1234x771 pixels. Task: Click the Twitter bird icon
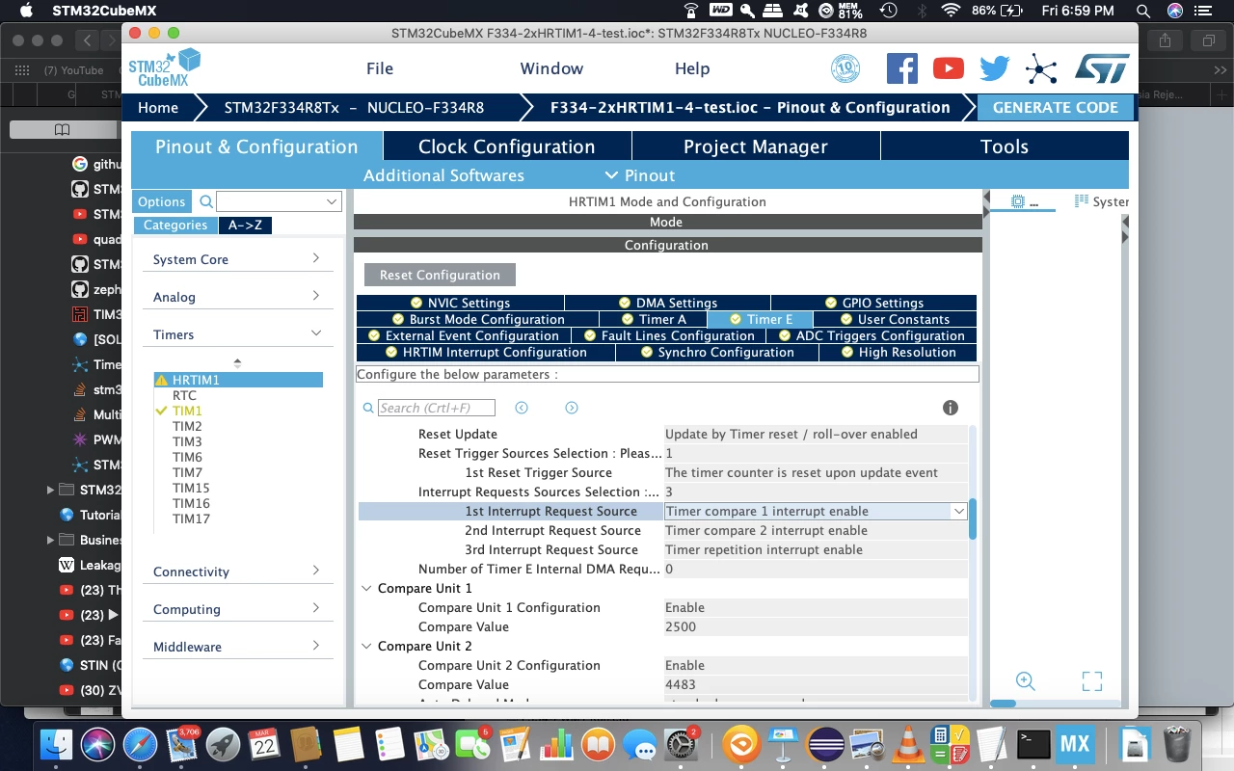click(994, 68)
